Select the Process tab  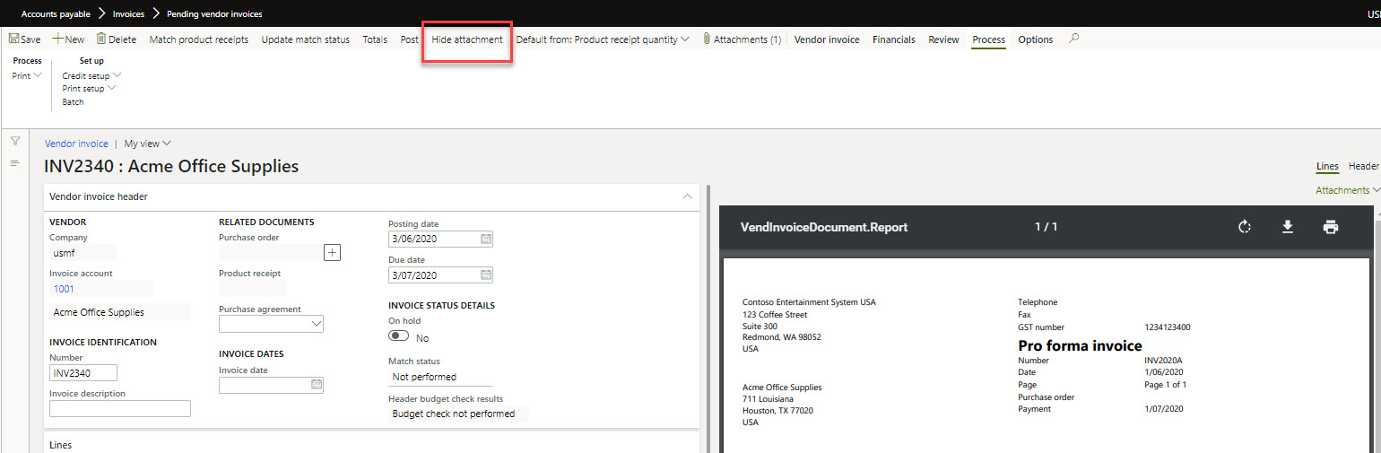point(989,39)
